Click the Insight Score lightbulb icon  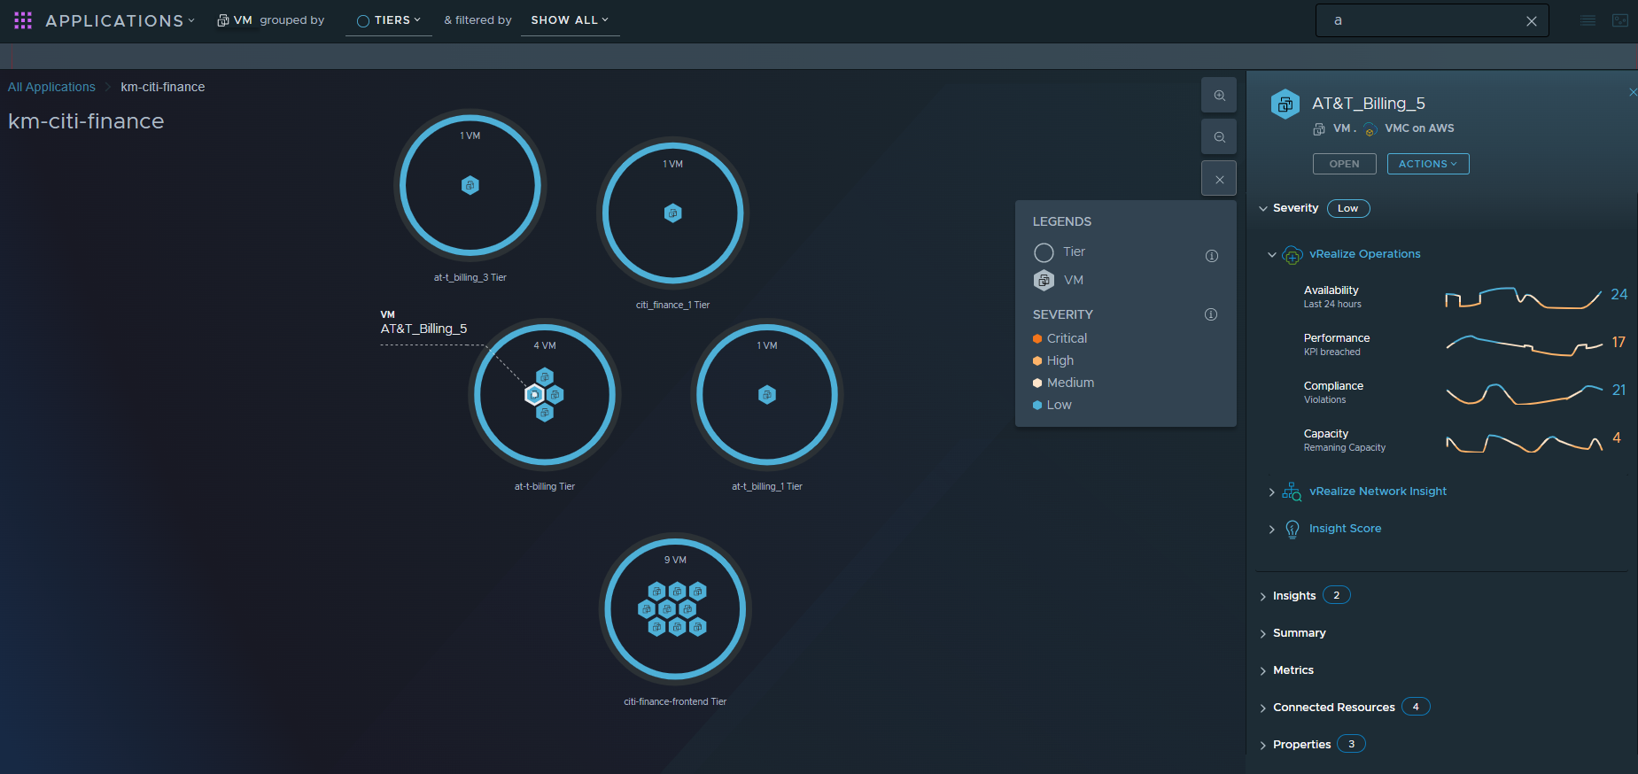(x=1293, y=530)
